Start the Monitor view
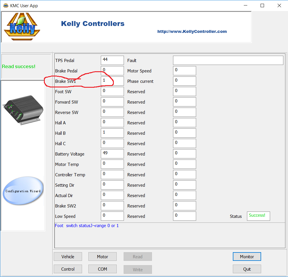 (247, 257)
